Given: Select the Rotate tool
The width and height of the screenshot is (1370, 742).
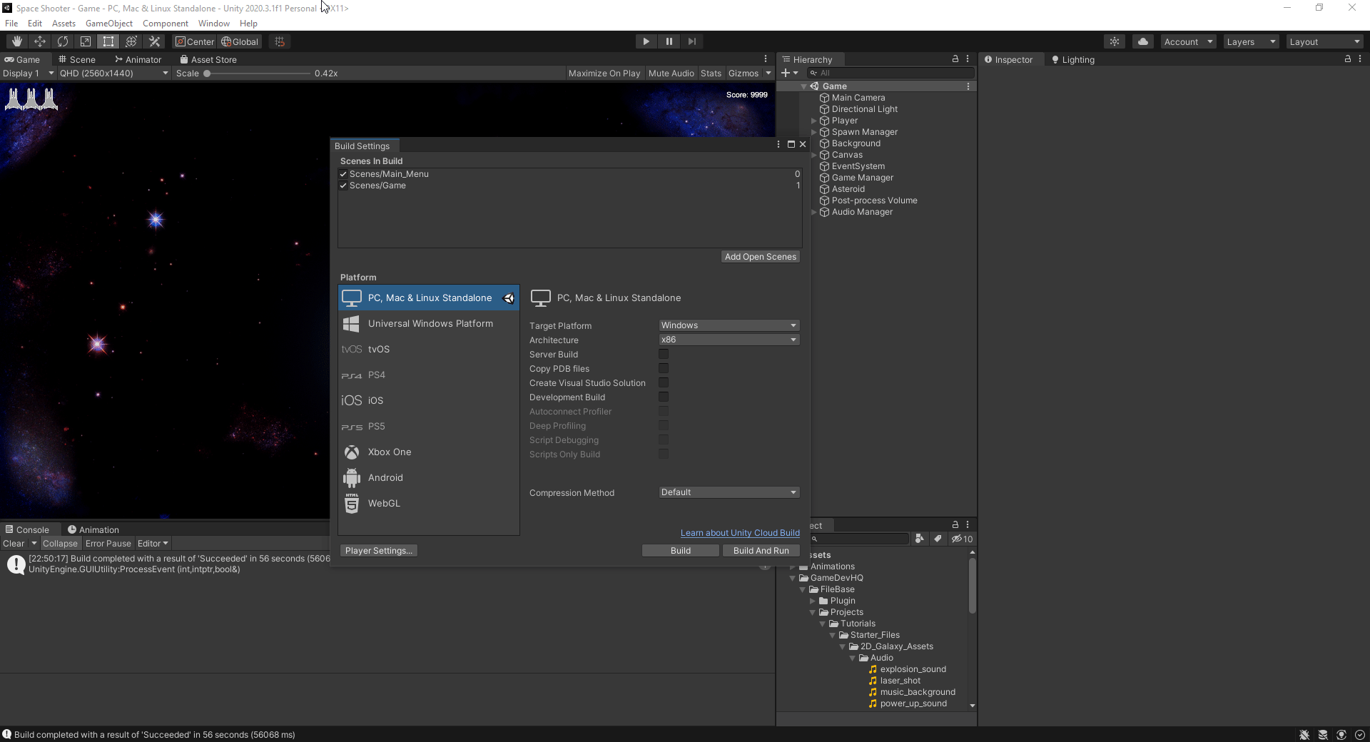Looking at the screenshot, I should [x=63, y=41].
